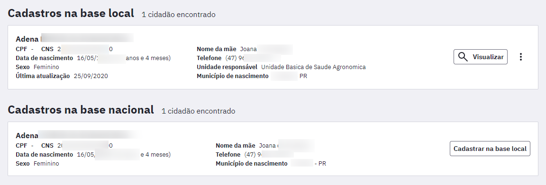Click the Telefone field in the local card
Image resolution: width=546 pixels, height=185 pixels.
[239, 58]
